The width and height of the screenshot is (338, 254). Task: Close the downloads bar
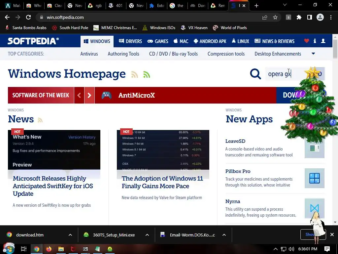tap(332, 234)
